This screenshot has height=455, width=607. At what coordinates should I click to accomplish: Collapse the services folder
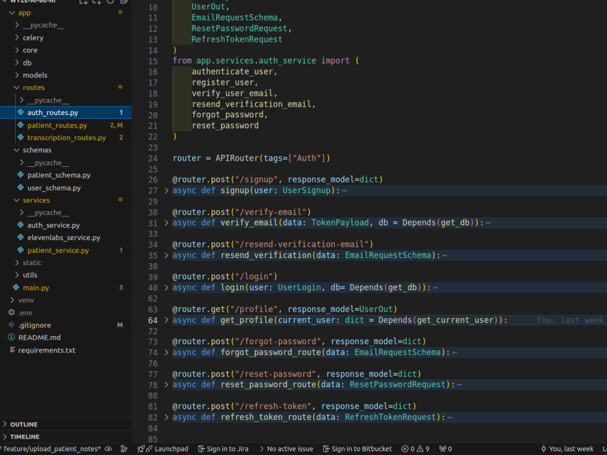tap(17, 200)
